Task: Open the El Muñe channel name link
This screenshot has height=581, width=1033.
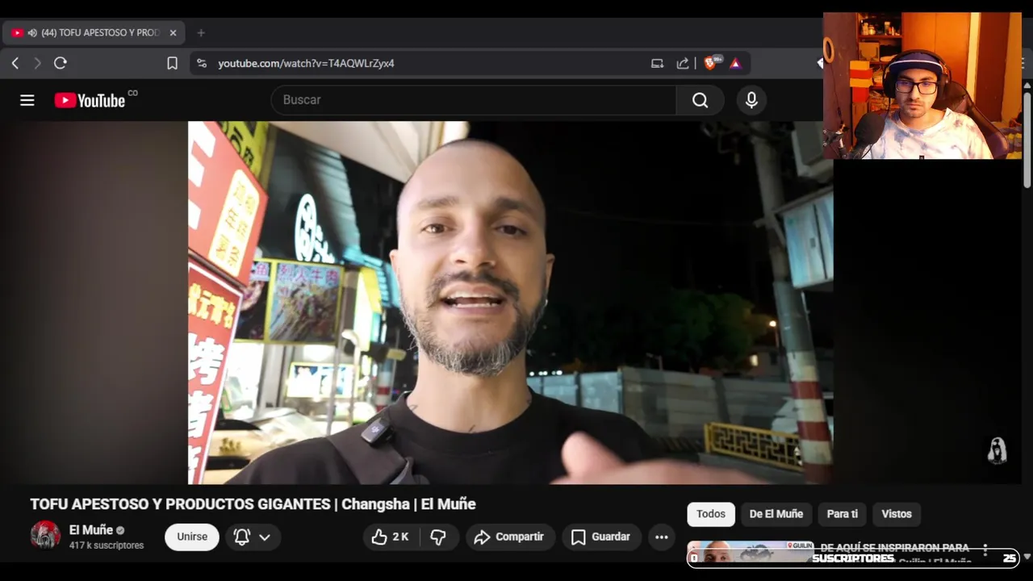Action: pyautogui.click(x=91, y=530)
